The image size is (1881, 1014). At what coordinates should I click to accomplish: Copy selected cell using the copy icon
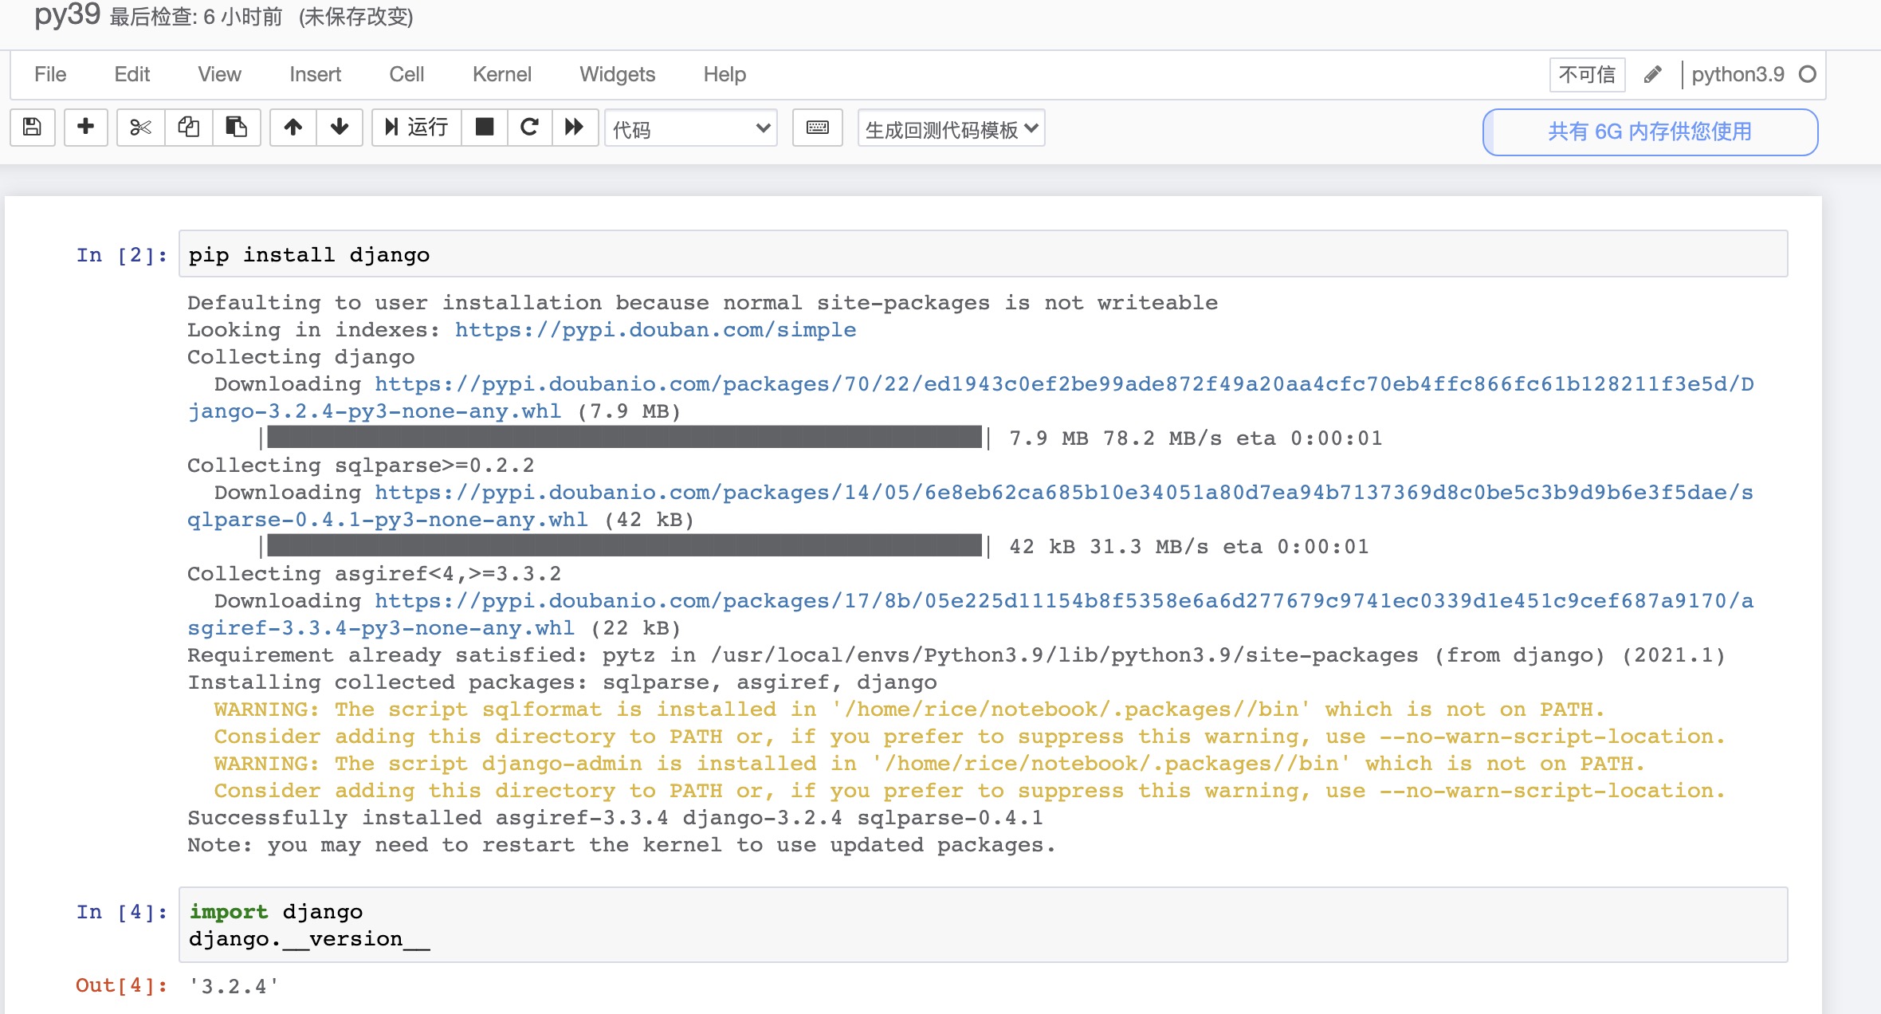tap(189, 128)
